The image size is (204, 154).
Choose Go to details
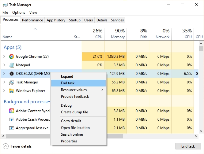(78, 121)
